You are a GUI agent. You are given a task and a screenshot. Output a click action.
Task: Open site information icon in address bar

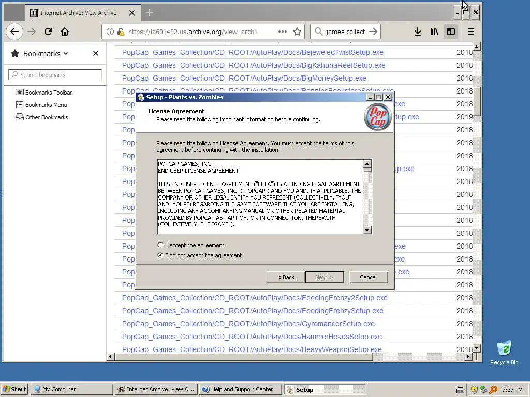point(110,32)
